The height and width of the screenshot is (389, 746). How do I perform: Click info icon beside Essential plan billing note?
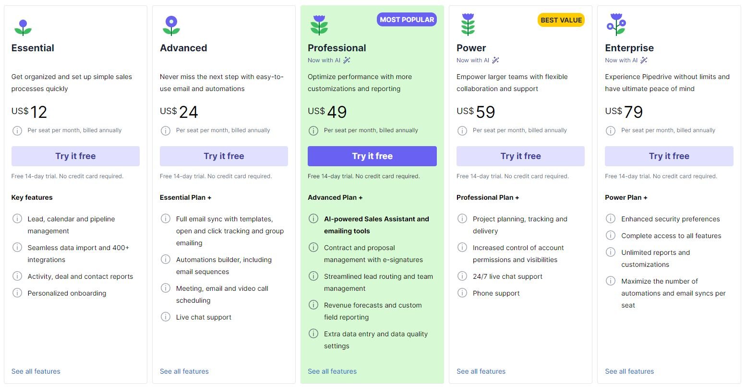[17, 130]
